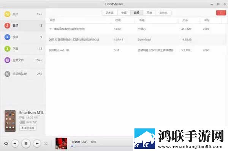Screen dimensions: 228x151
Task: Click the Wi-Fi signal icon beside battery
Action: tap(35, 122)
